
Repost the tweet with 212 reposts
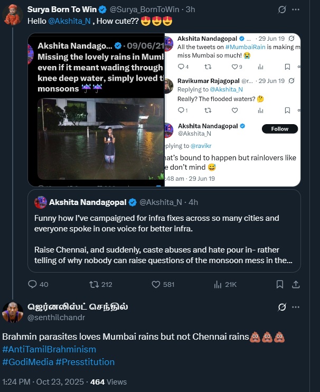95,284
